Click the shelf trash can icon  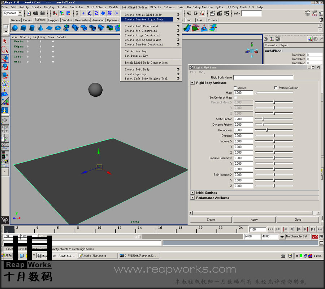coord(321,20)
